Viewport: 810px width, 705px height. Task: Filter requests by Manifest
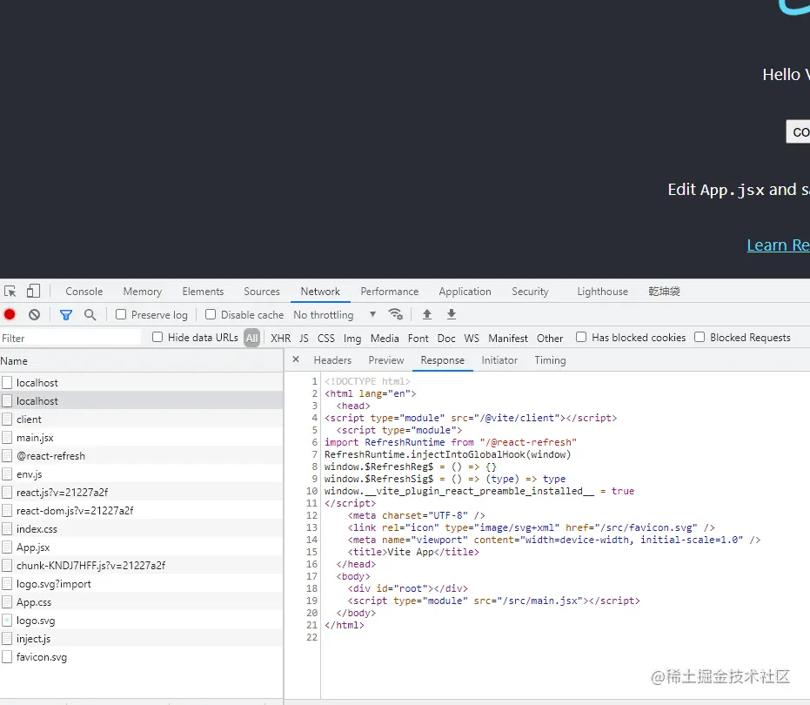coord(508,338)
